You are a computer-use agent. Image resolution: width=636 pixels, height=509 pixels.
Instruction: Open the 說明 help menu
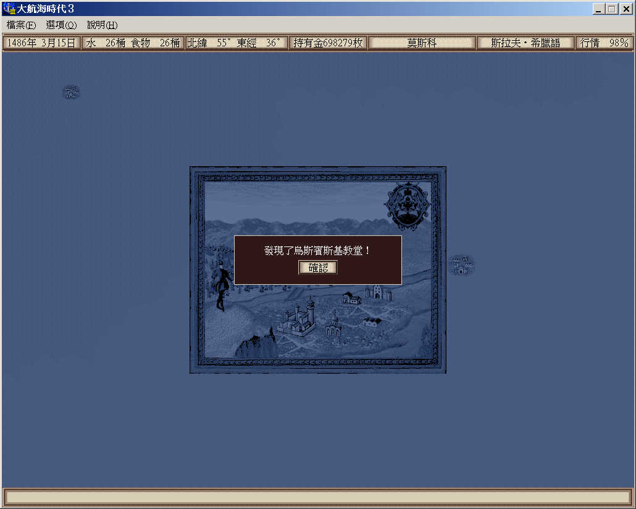coord(102,25)
